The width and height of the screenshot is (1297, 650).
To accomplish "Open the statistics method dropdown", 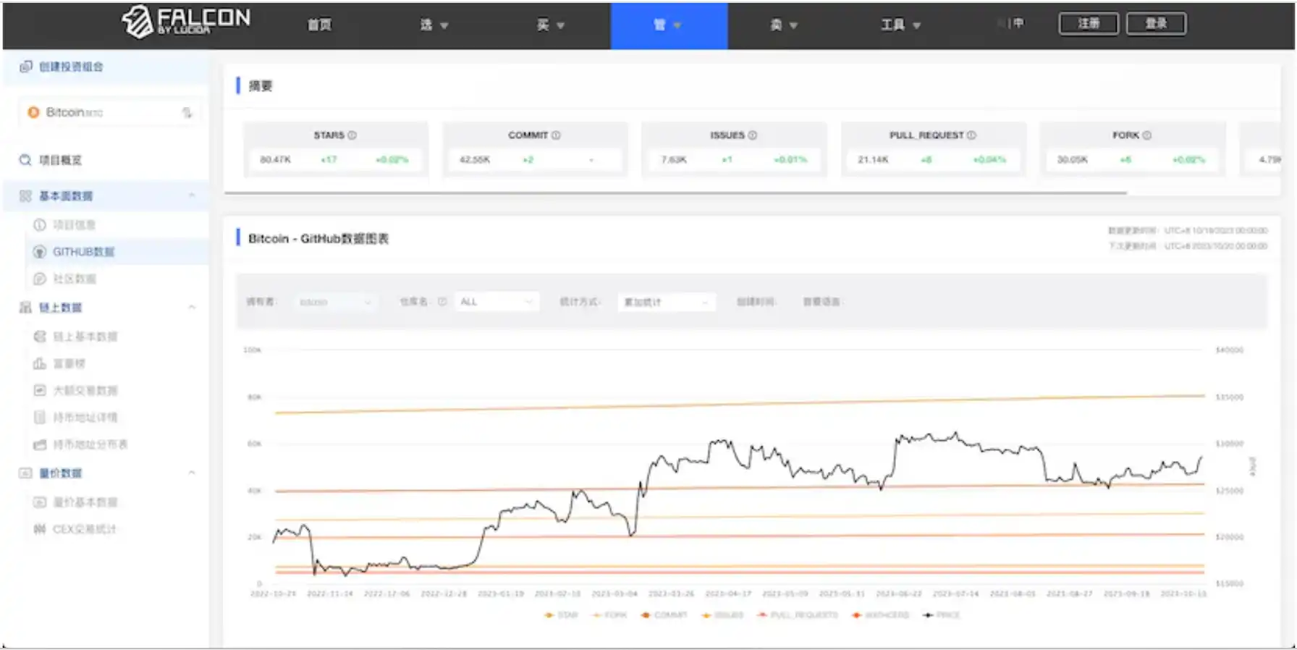I will pos(666,302).
